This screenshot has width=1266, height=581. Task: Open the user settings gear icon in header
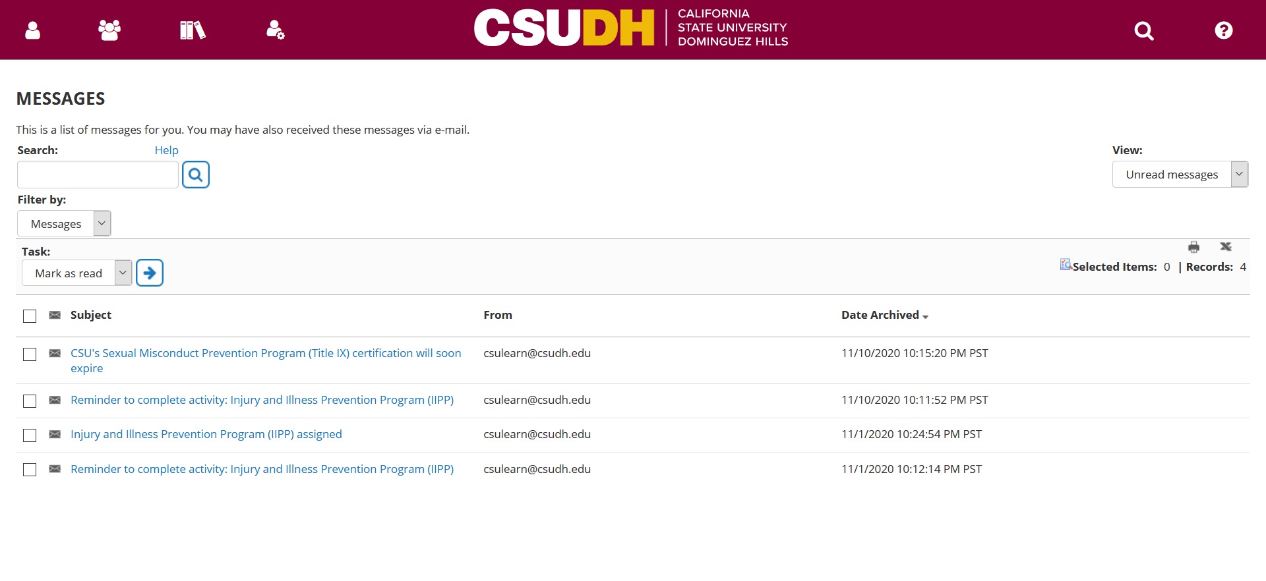[x=275, y=30]
